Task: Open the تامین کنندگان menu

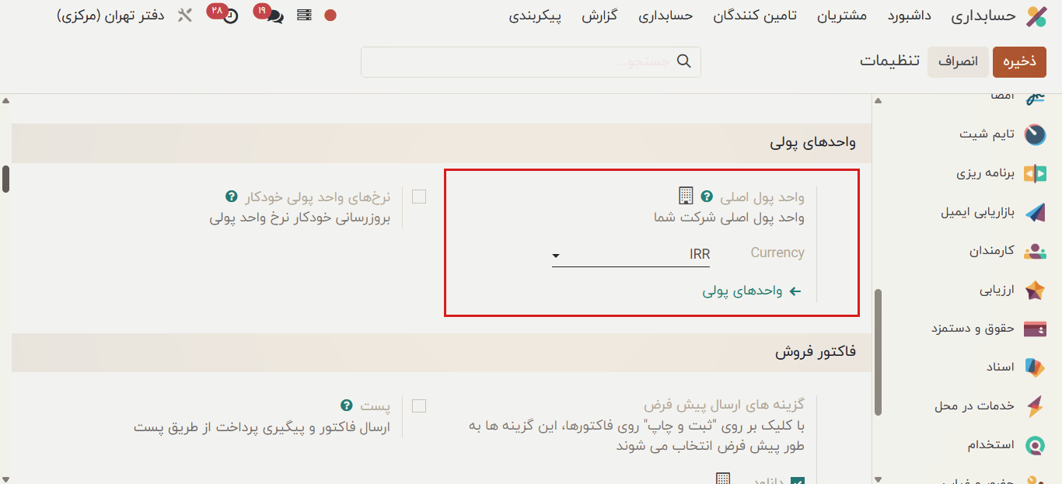Action: coord(755,16)
